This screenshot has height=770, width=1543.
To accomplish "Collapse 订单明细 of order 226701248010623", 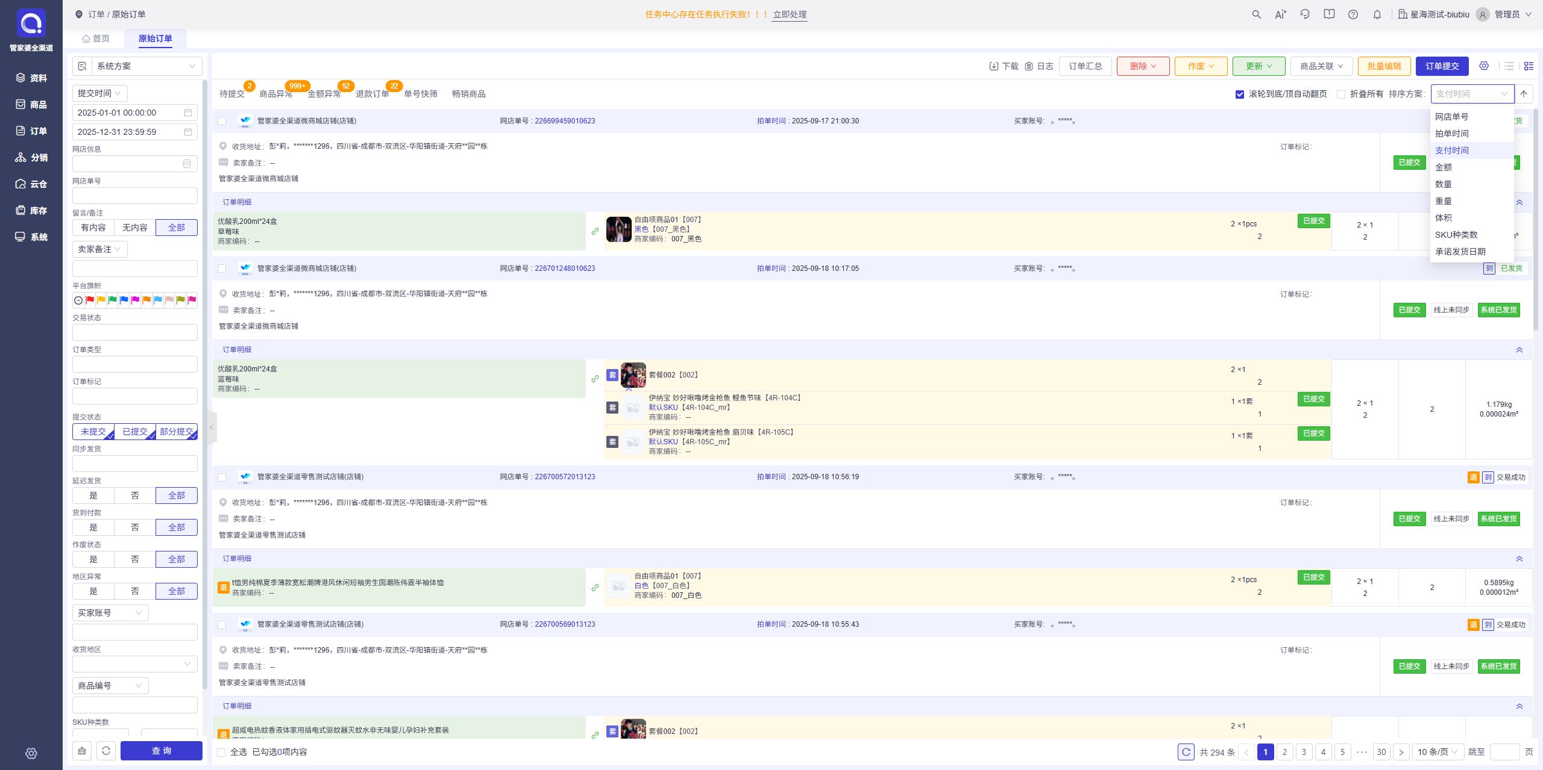I will [x=1519, y=350].
